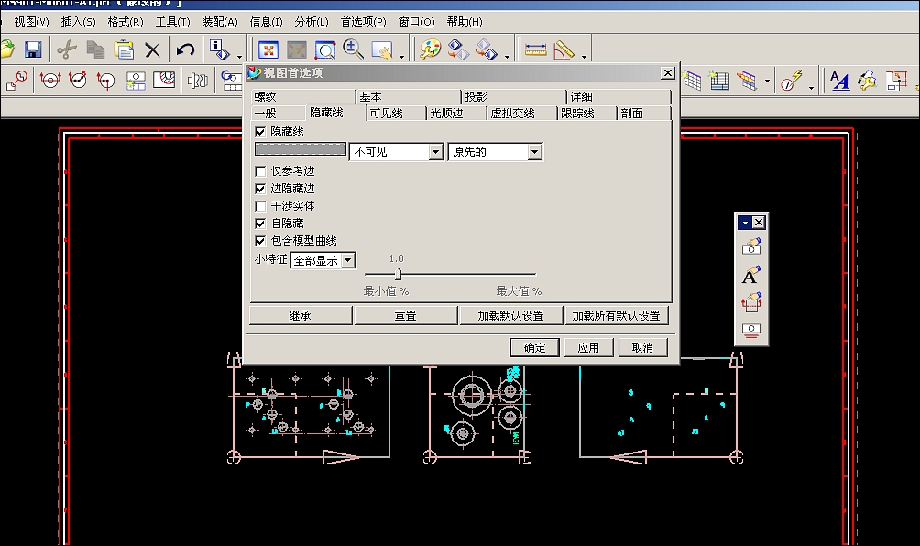Open the annotation preferences A icon
Screen dimensions: 920x546
click(839, 81)
